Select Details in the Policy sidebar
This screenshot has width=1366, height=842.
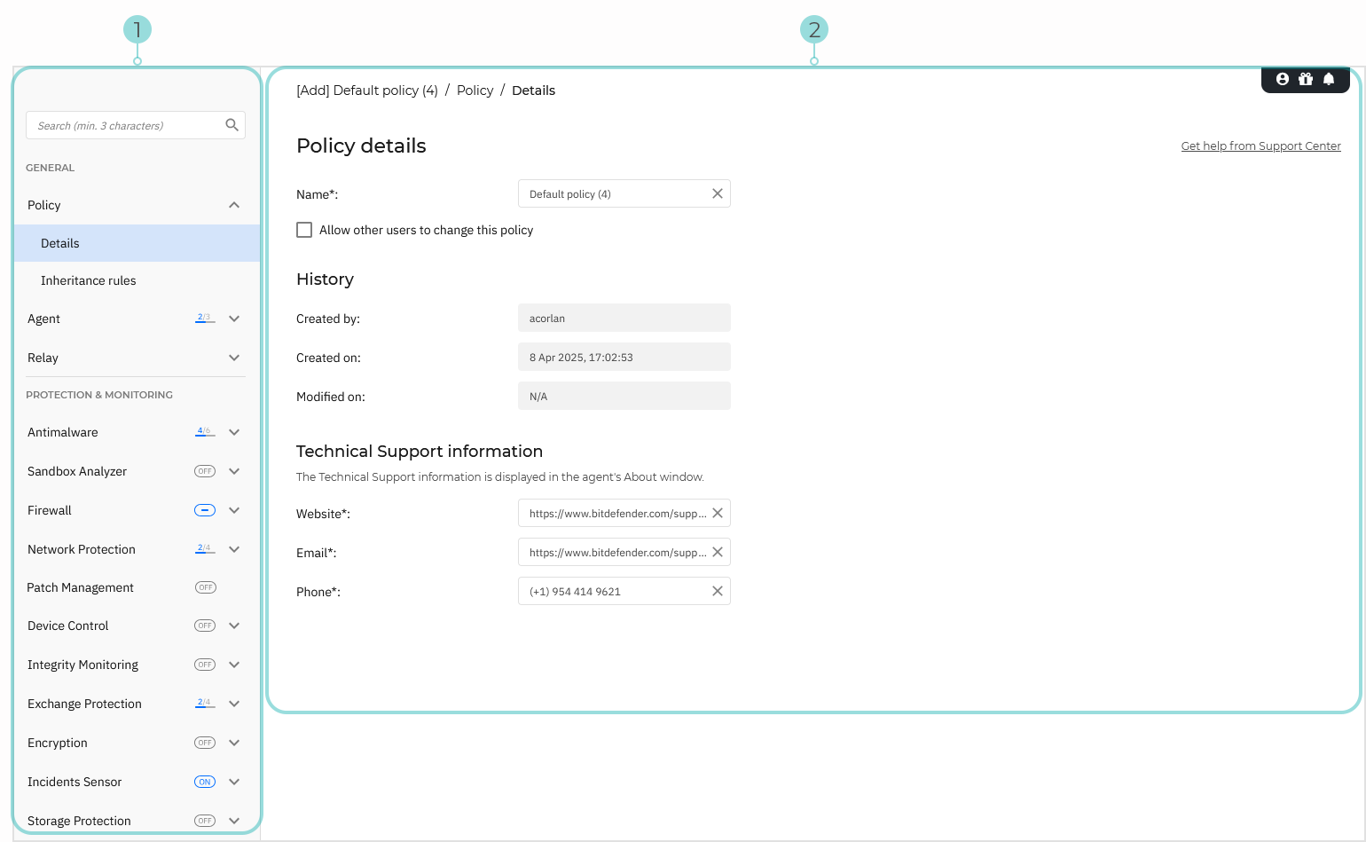click(59, 243)
